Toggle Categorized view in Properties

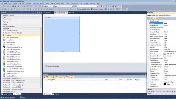coord(148,18)
